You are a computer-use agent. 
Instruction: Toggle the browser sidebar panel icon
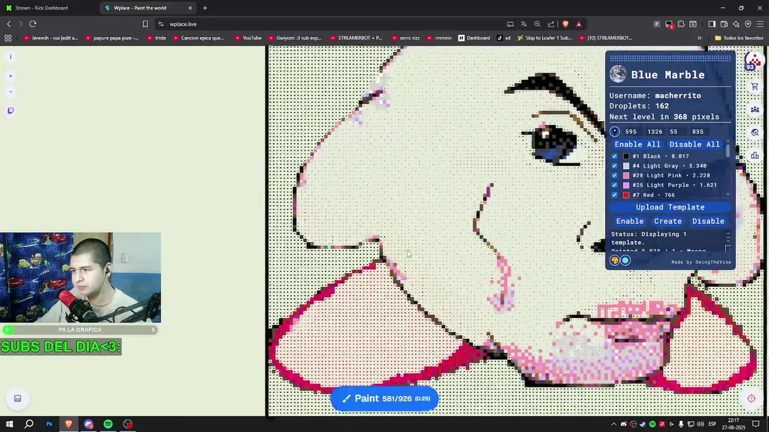tap(712, 24)
